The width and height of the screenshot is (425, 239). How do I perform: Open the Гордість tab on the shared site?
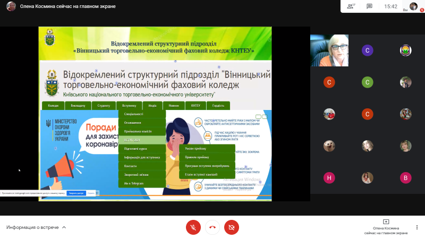click(218, 106)
